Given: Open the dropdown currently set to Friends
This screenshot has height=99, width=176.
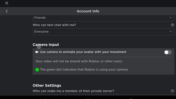Looking at the screenshot, I should (103, 18).
